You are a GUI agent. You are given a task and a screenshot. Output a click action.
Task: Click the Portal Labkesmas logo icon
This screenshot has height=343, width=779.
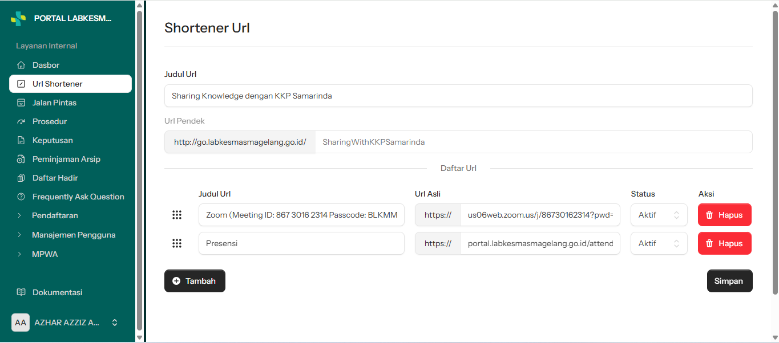coord(18,18)
